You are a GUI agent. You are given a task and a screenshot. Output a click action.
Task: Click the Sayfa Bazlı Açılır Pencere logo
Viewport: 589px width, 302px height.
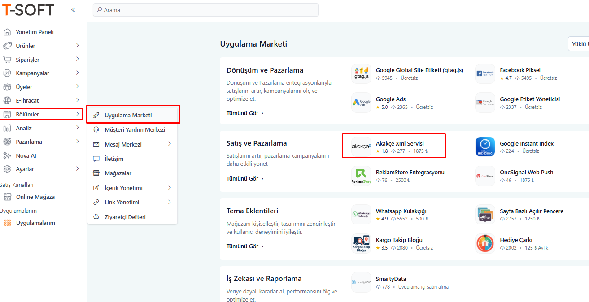tap(485, 215)
